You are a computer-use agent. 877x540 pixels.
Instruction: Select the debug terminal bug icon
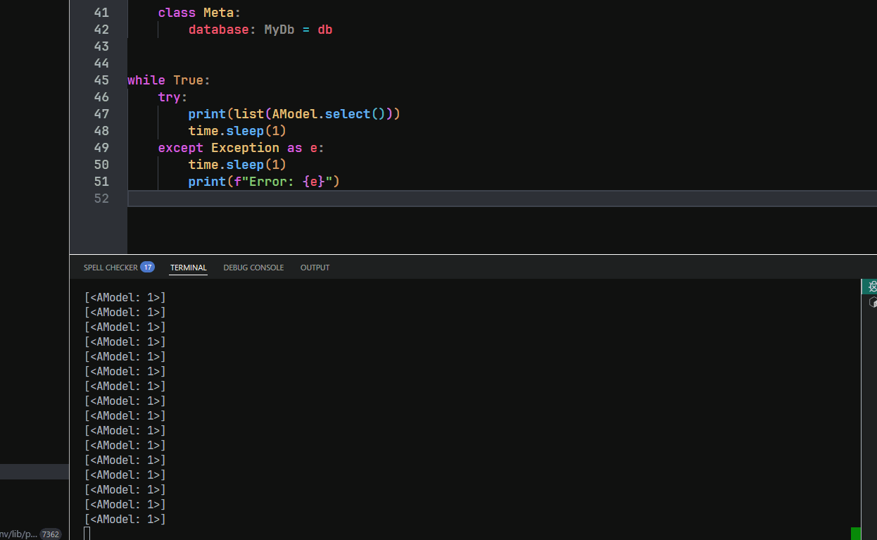(x=871, y=287)
